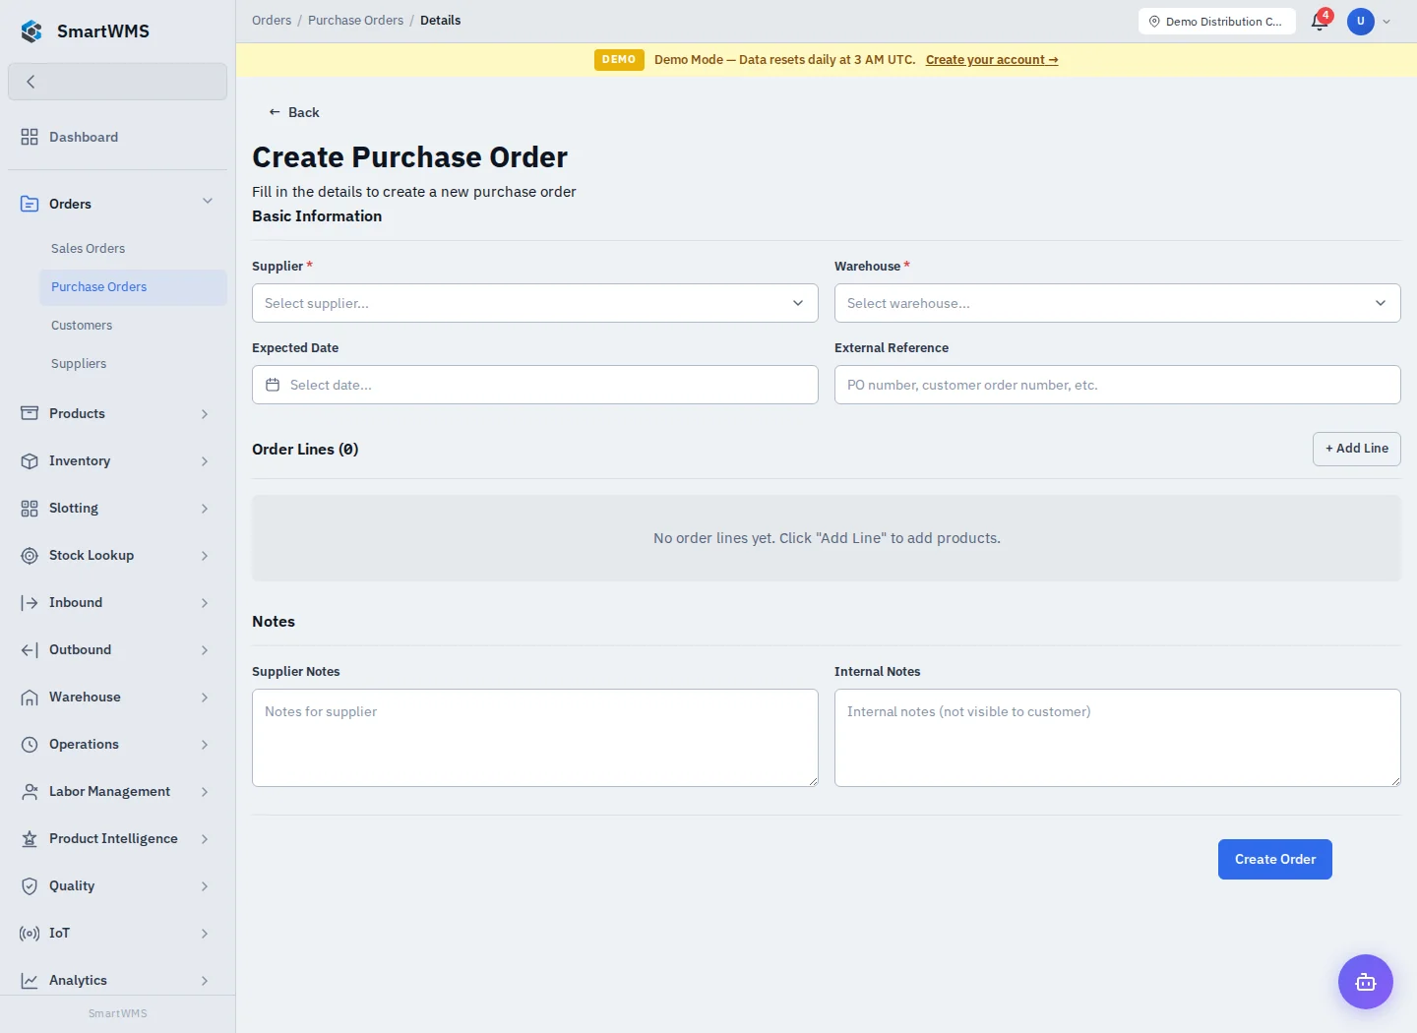Click the Products box icon
This screenshot has width=1417, height=1033.
click(30, 413)
